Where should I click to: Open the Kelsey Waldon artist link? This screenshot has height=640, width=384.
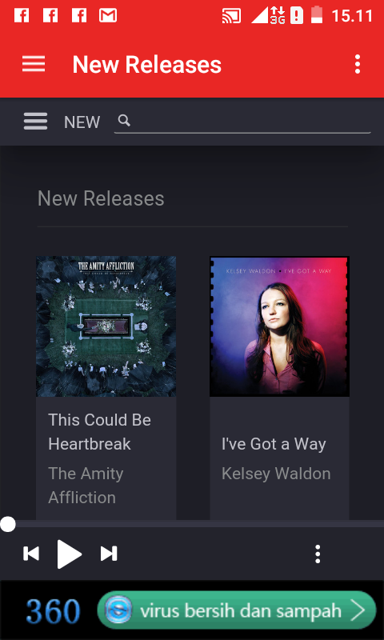pyautogui.click(x=276, y=474)
